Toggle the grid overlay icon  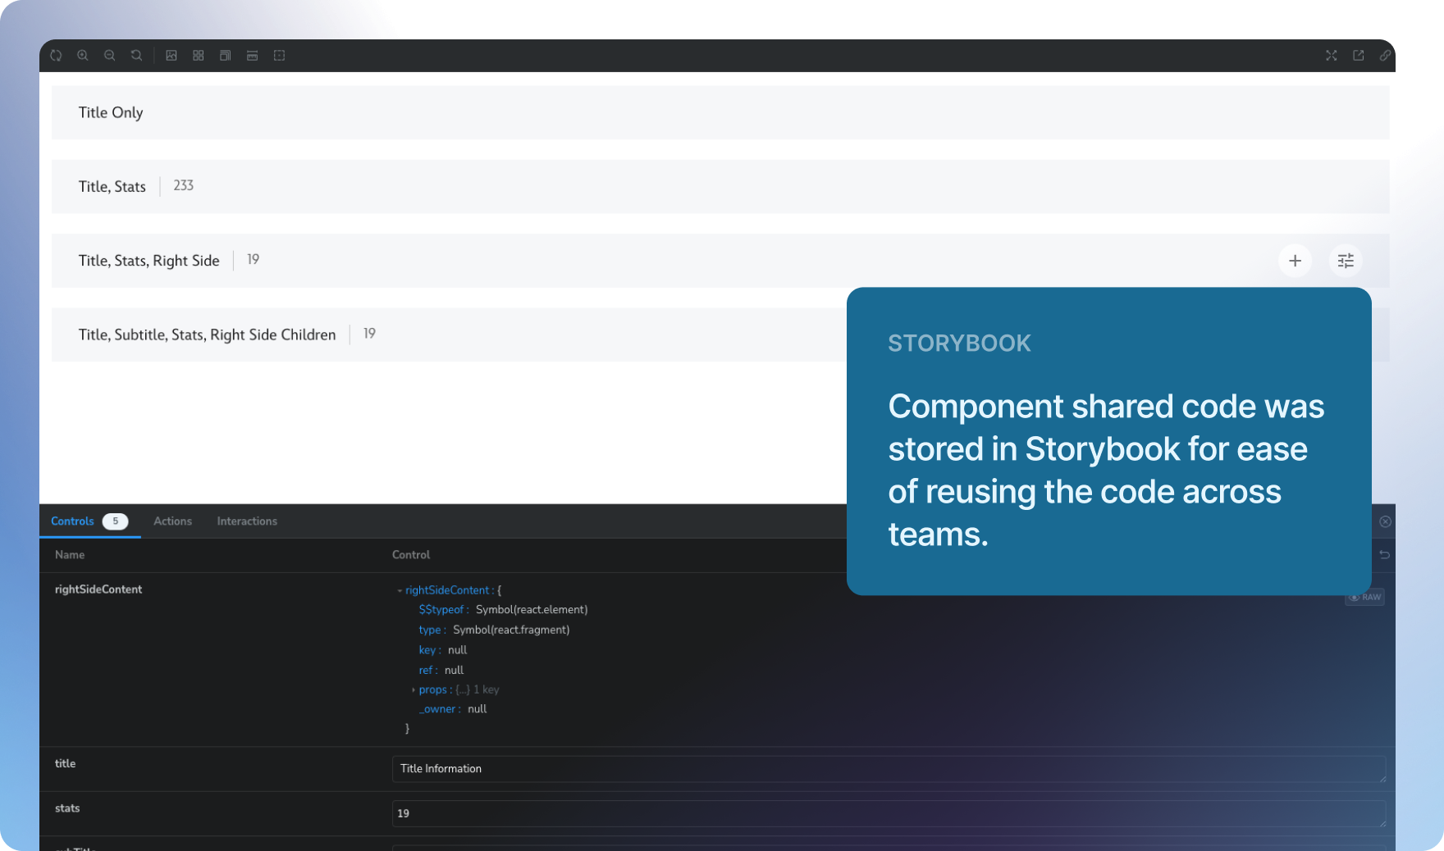coord(199,56)
